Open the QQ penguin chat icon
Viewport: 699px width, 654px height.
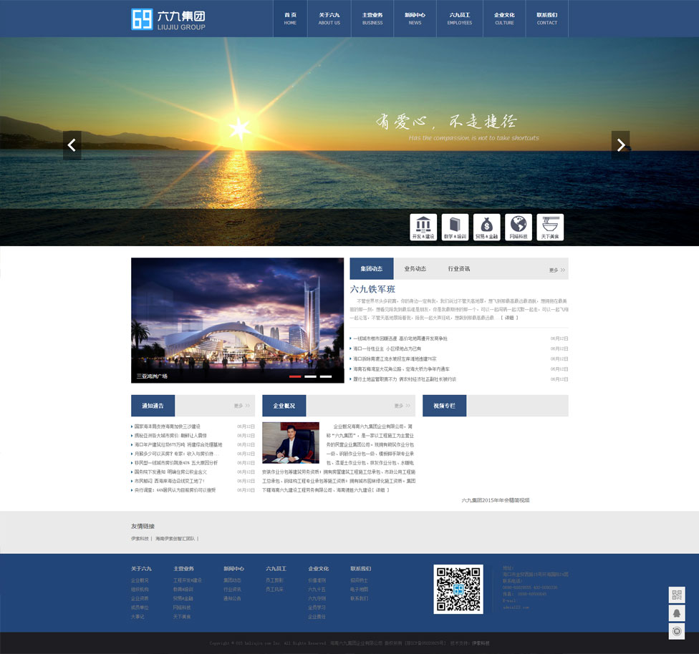(677, 613)
